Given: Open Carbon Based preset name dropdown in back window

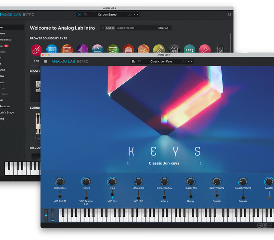Looking at the screenshot, I should [x=107, y=14].
